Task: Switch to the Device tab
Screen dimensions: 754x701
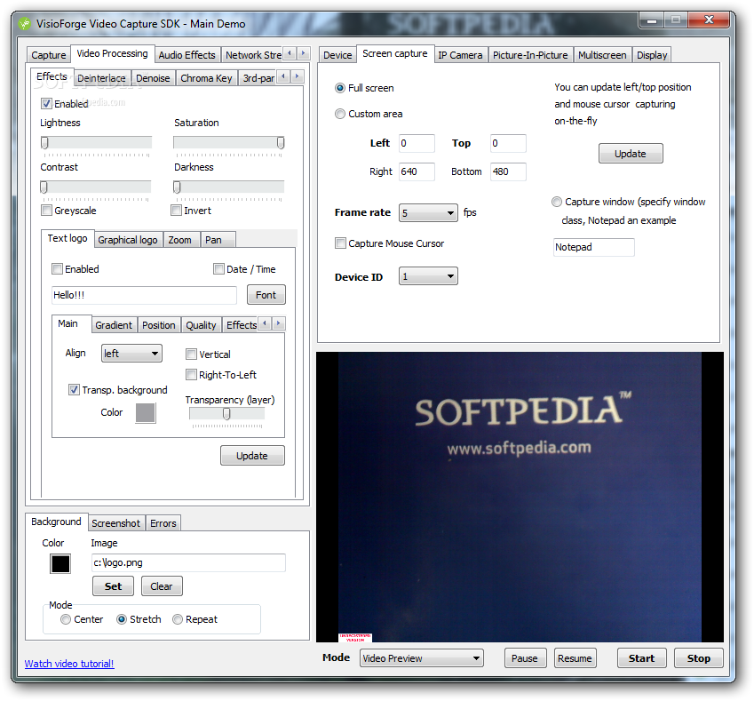Action: coord(337,55)
